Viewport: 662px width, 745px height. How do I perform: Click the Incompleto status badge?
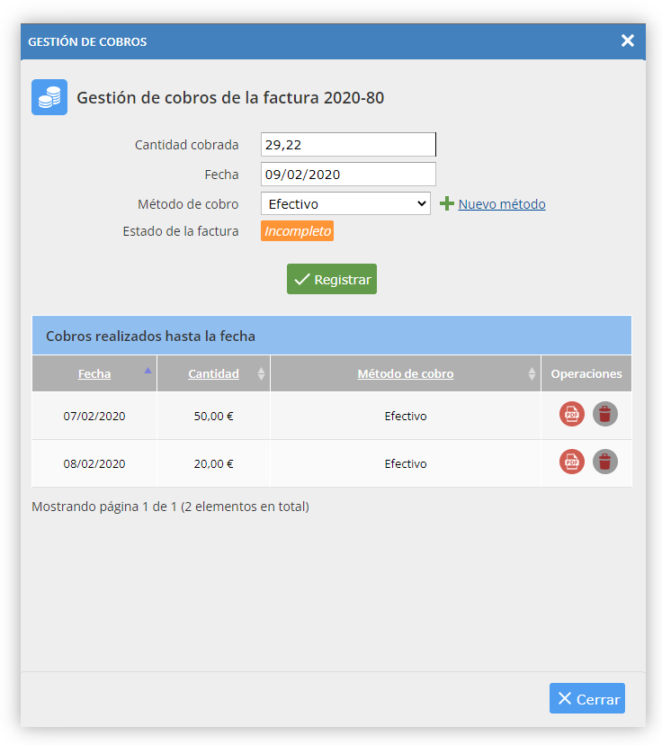pos(298,231)
